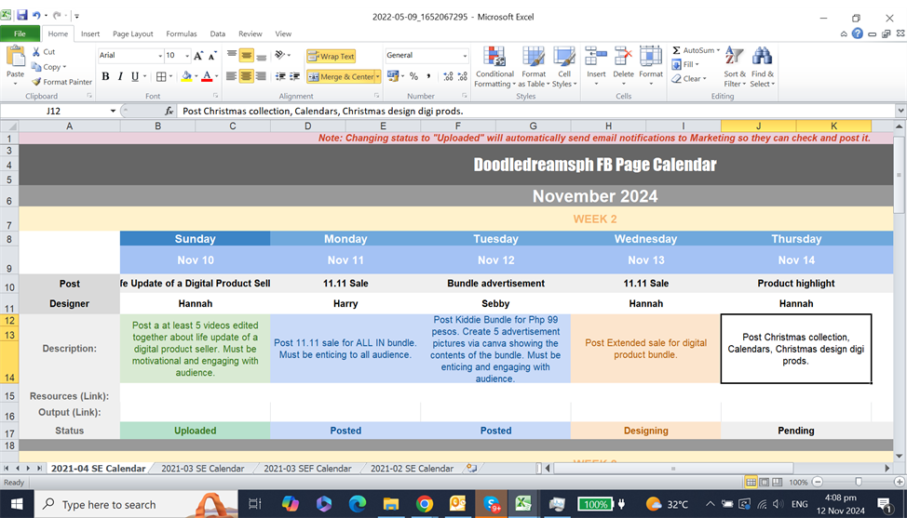Click the font color A swatch
907x518 pixels.
[x=207, y=76]
